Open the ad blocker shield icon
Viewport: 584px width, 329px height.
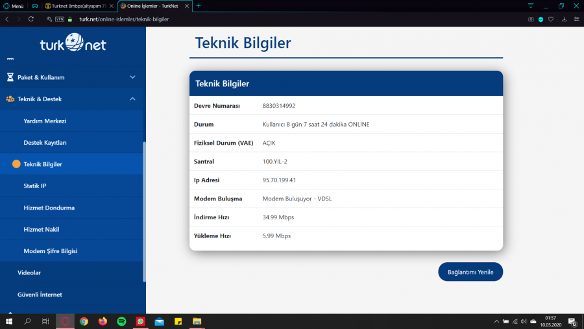click(x=541, y=19)
